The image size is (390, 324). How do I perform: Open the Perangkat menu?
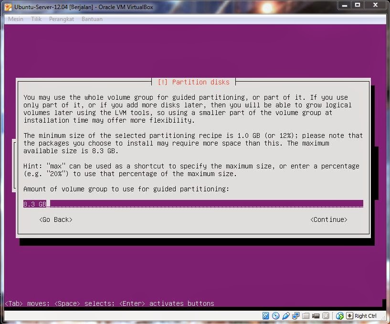(62, 19)
